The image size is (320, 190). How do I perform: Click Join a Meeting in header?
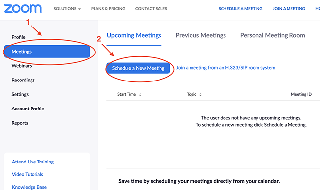pyautogui.click(x=289, y=9)
